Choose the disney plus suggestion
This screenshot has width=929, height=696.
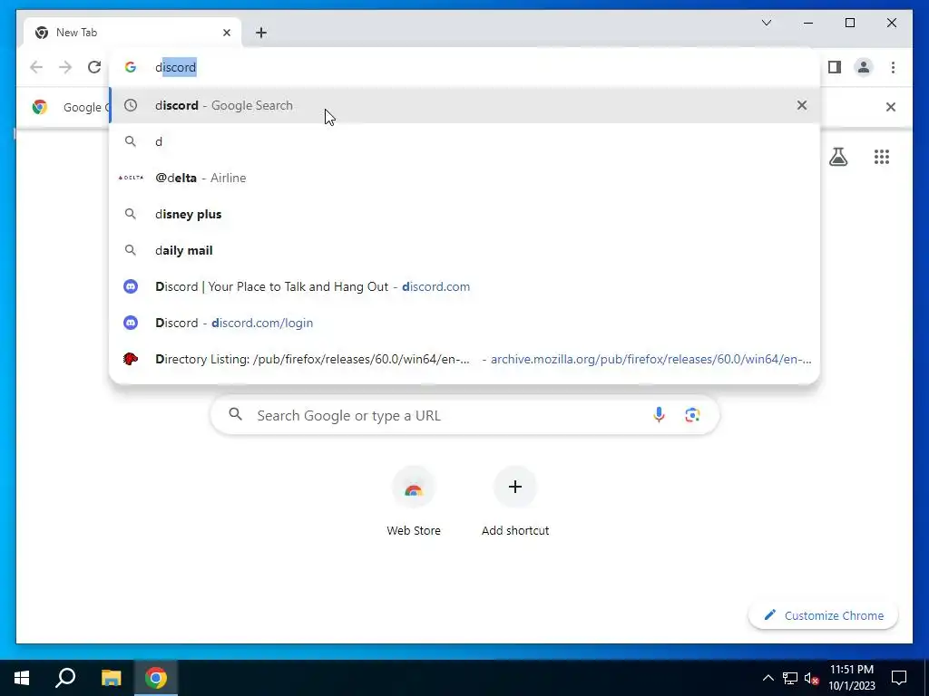point(464,214)
